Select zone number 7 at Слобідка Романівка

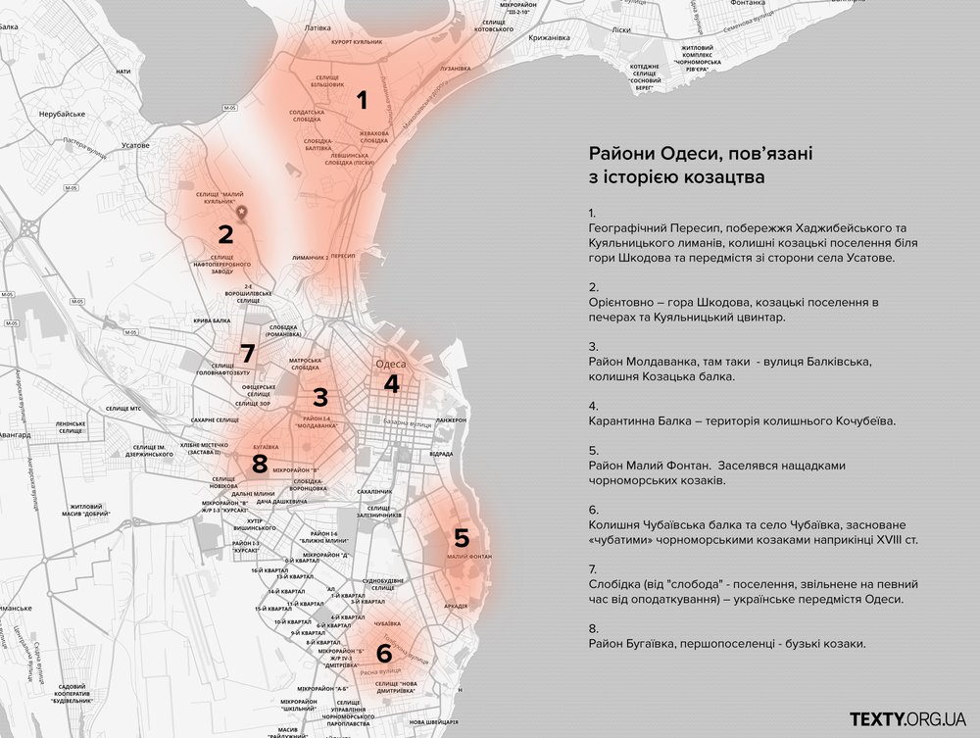point(247,353)
